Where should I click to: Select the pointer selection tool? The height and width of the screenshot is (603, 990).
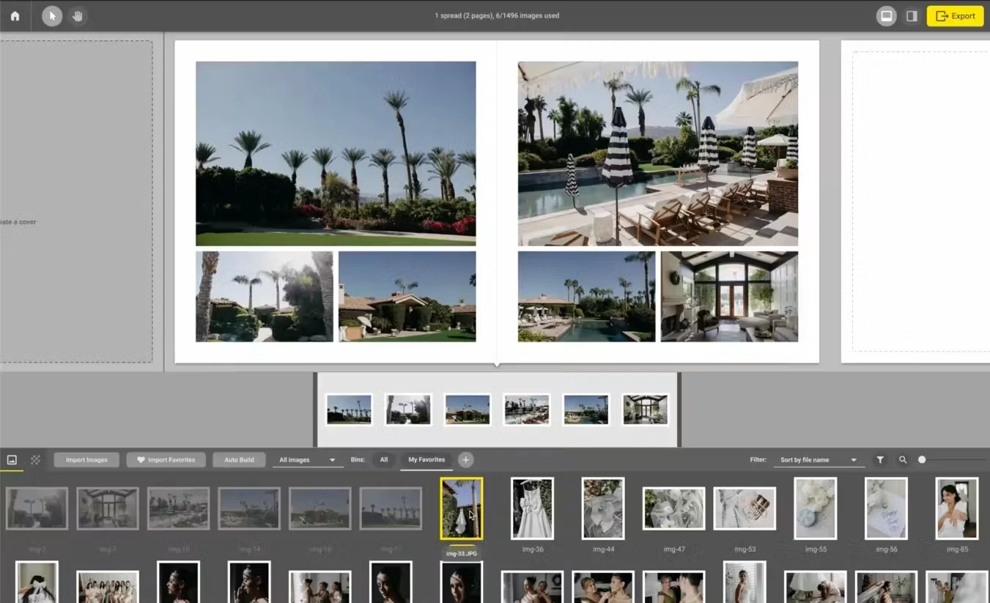[x=52, y=15]
